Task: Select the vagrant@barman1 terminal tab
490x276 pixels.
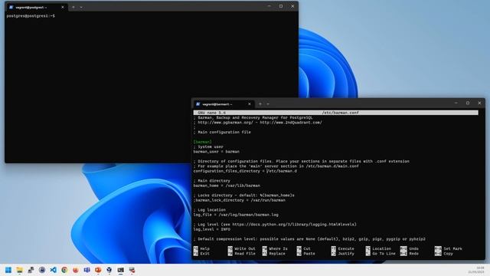Action: click(223, 104)
